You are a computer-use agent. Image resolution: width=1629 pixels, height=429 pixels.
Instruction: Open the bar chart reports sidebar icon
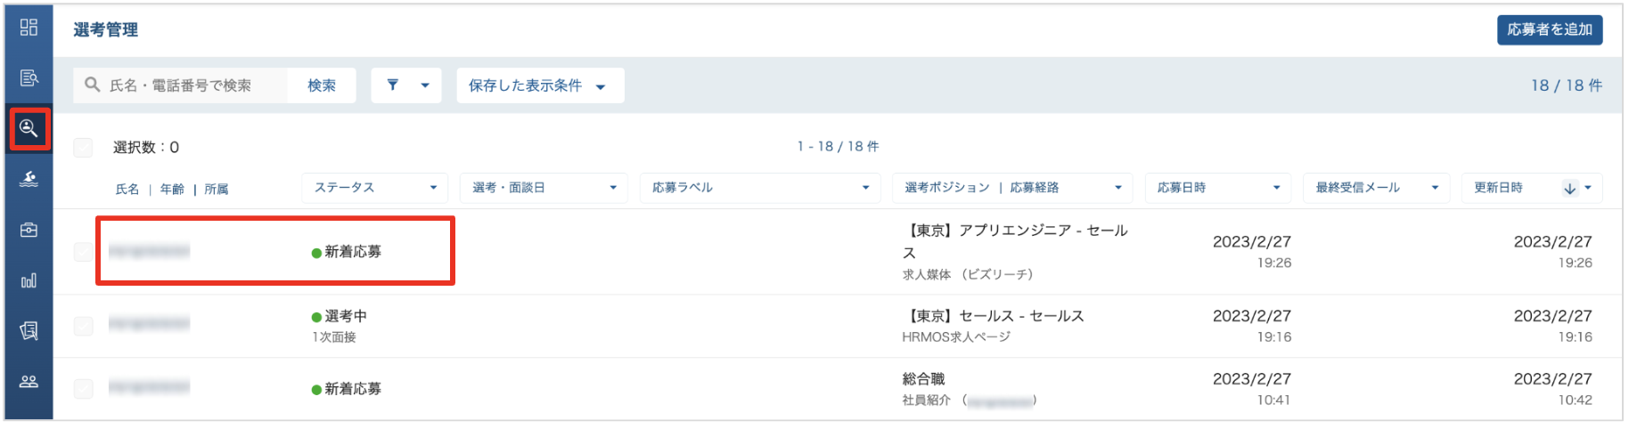point(29,280)
